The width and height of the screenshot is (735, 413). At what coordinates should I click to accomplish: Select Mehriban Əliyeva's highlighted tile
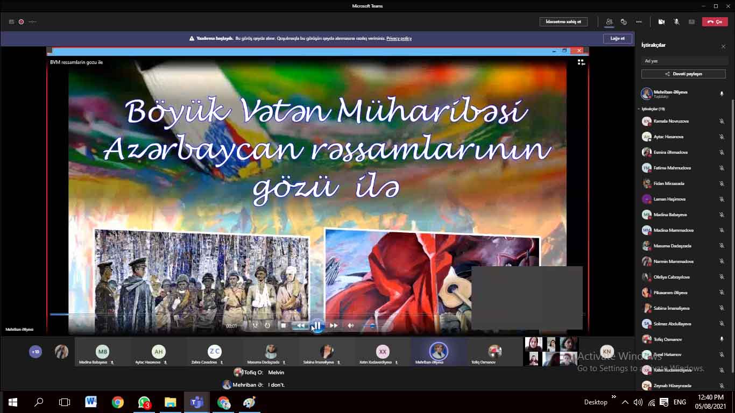439,353
